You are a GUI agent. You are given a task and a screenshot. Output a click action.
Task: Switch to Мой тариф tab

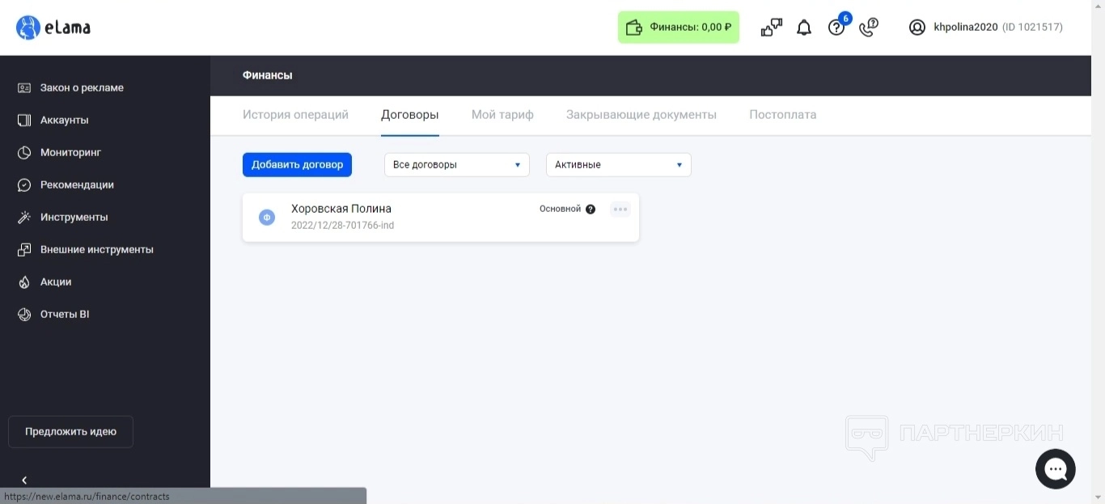(502, 115)
